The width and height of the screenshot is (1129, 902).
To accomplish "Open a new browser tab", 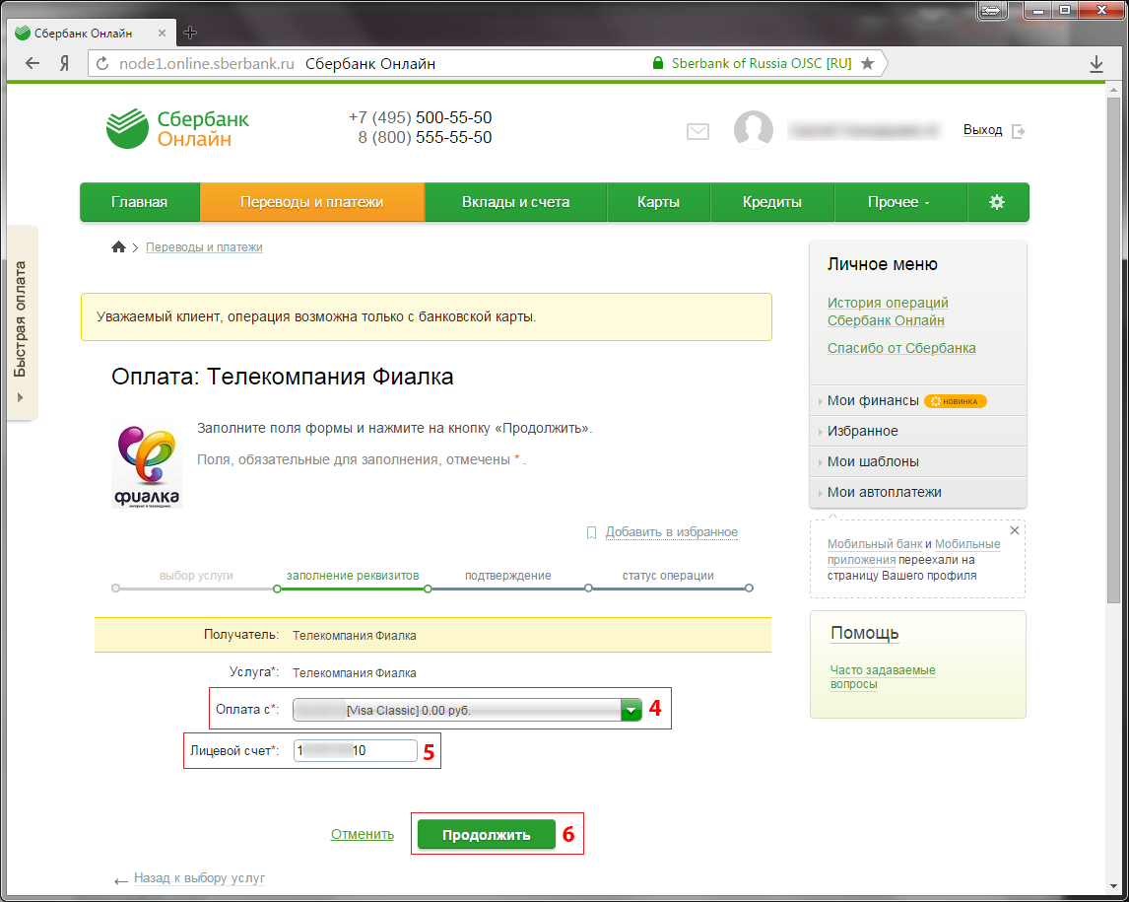I will 190,33.
